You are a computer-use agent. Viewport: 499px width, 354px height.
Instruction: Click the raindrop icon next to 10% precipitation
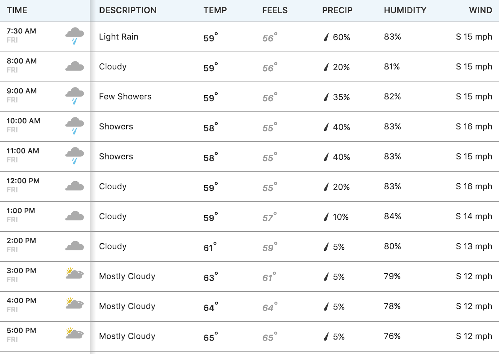tap(326, 217)
